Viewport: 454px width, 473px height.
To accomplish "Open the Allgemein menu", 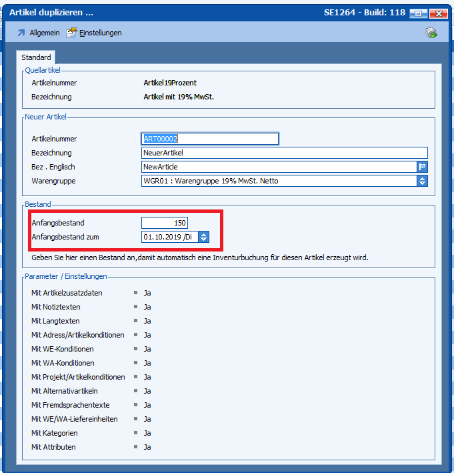I will [44, 33].
